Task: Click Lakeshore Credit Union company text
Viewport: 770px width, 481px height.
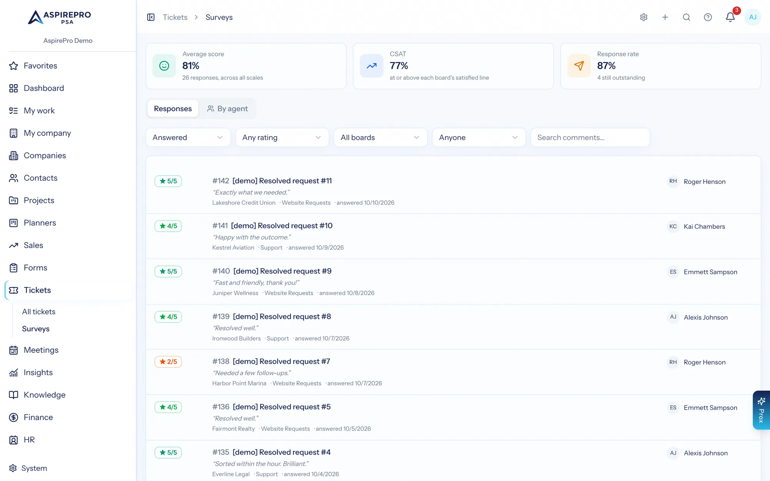Action: (244, 203)
